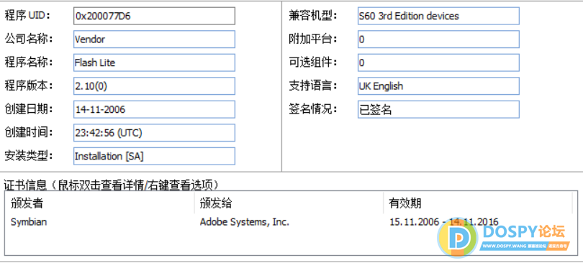
Task: Click the 支持语言 label
Action: pyautogui.click(x=312, y=86)
